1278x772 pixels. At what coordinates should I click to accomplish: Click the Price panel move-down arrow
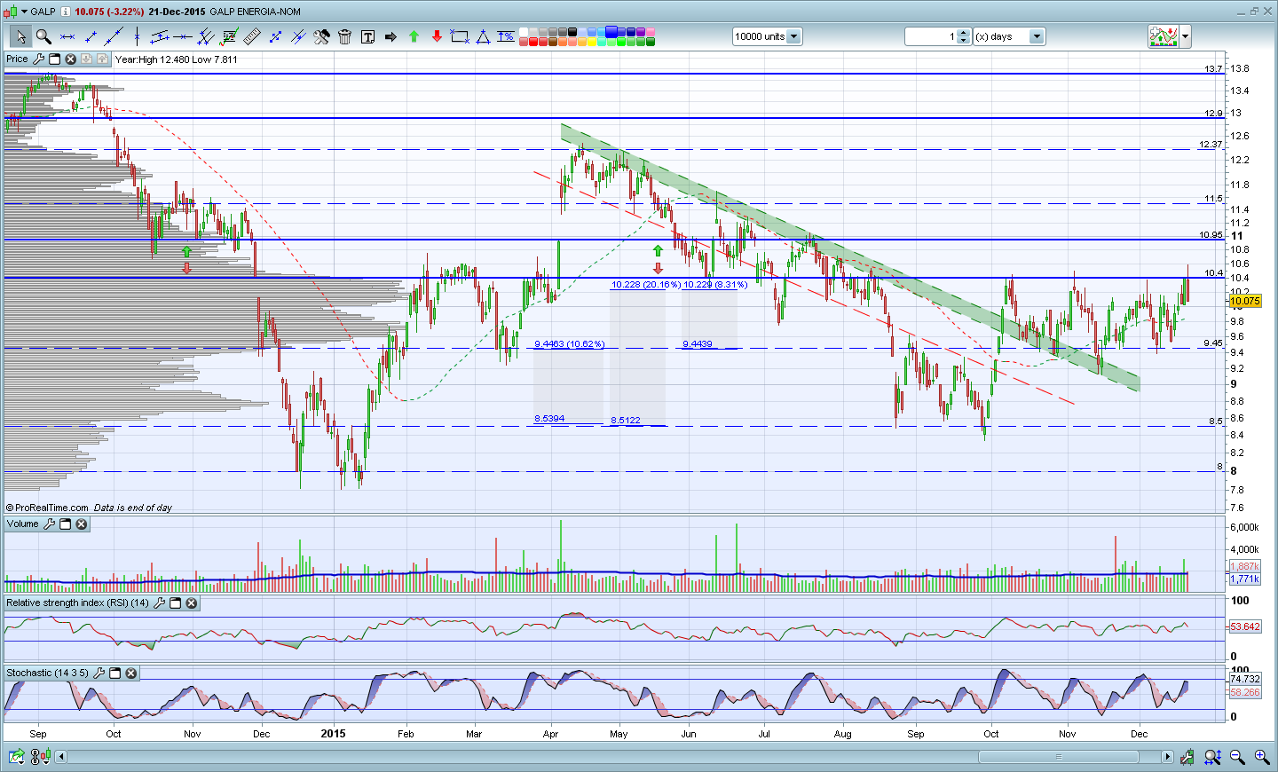click(x=86, y=59)
